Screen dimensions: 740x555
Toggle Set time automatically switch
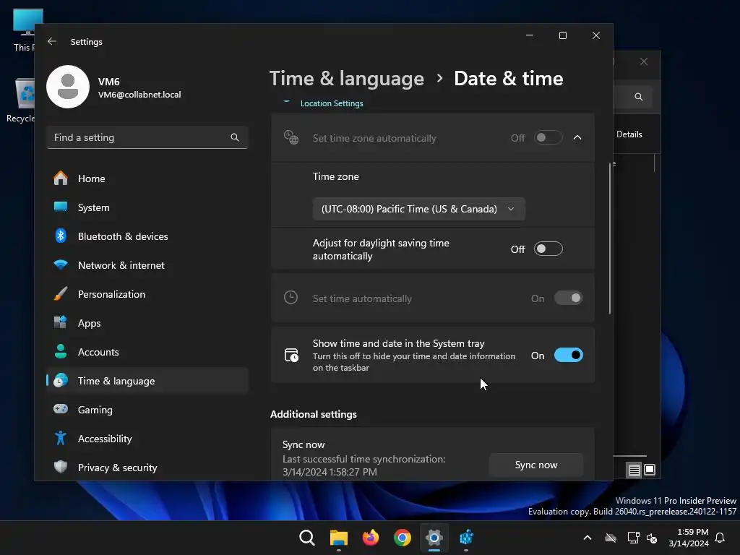pyautogui.click(x=568, y=298)
